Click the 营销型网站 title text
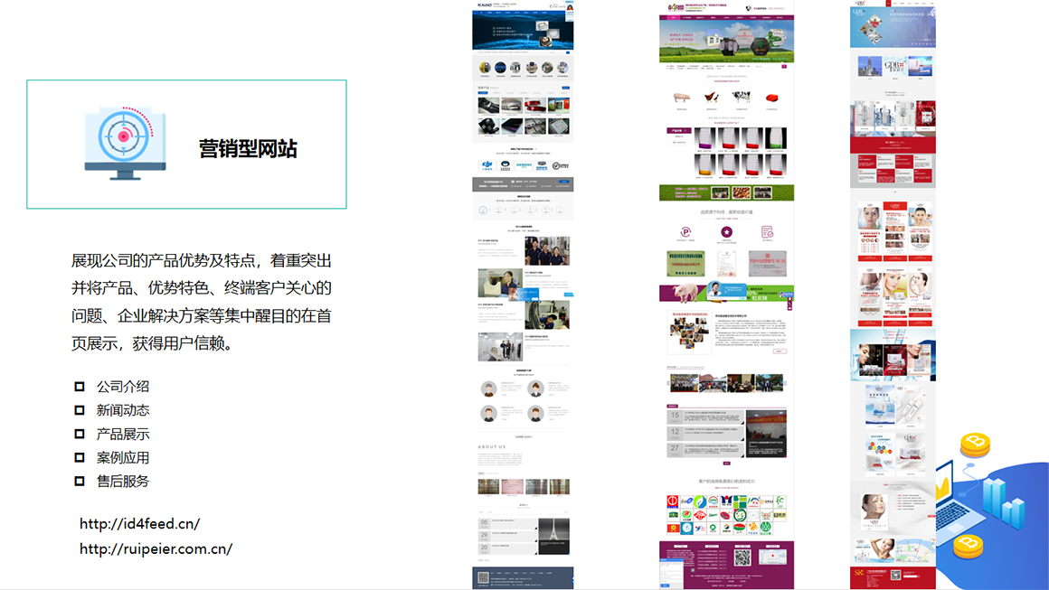Viewport: 1049px width, 590px height. [248, 149]
